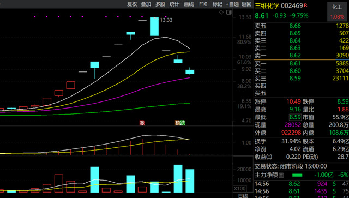This screenshot has height=198, width=349.
Task: Toggle the side panel layout icon
Action: (229, 12)
